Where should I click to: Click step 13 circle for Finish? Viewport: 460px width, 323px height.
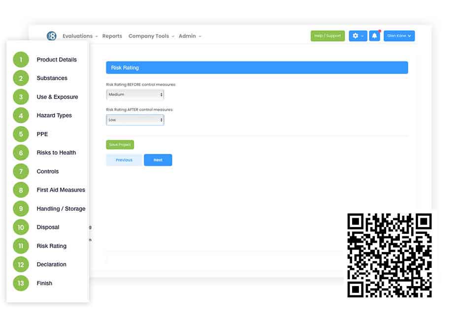21,283
